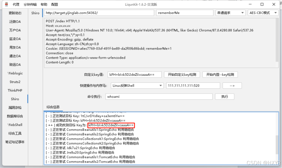Open the 分块传输 menu
Viewport: 282px width, 168px height.
pos(30,5)
